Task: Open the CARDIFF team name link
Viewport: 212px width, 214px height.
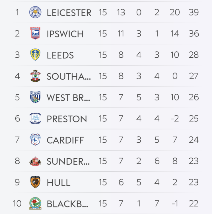Action: pyautogui.click(x=65, y=140)
